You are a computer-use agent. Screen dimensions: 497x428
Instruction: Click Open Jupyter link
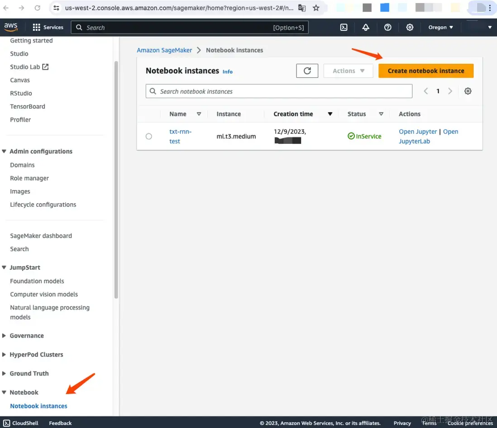click(417, 132)
